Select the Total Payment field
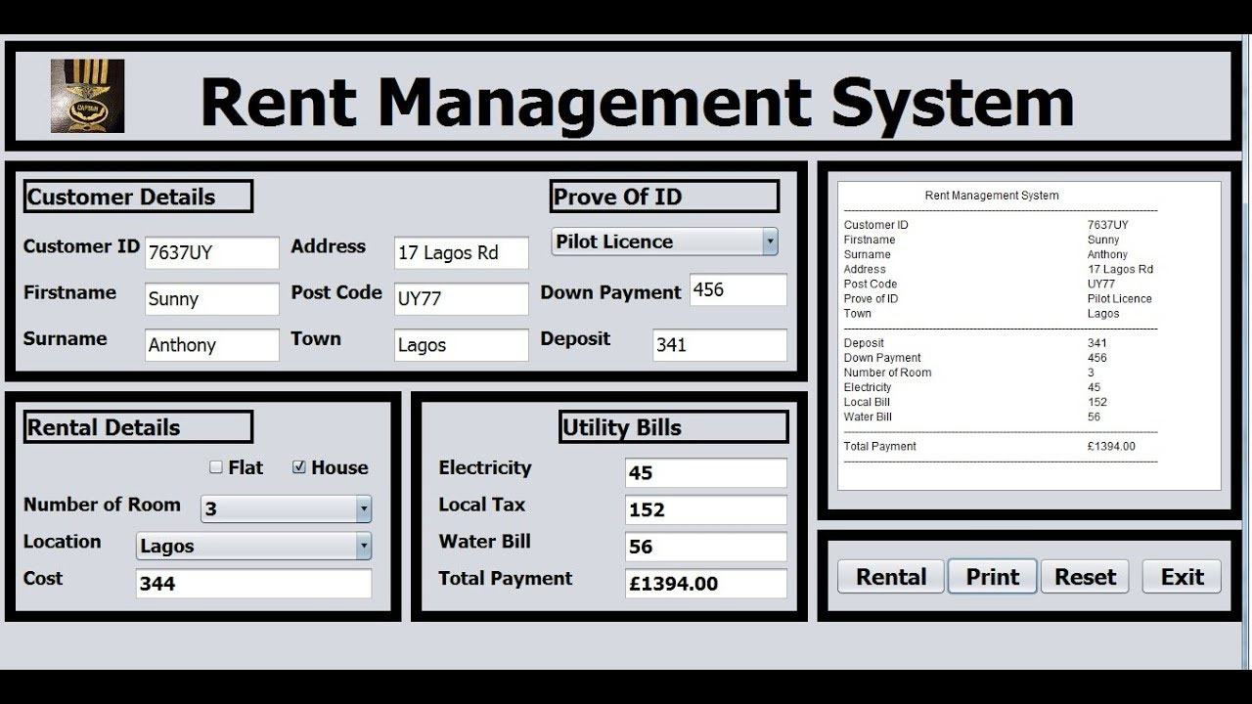This screenshot has width=1252, height=704. pos(705,584)
